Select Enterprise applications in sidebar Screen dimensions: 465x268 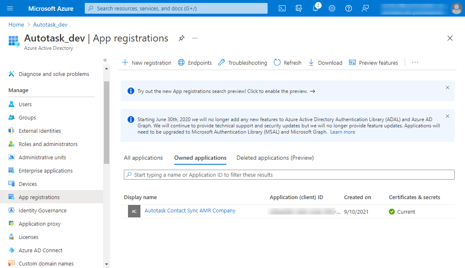(x=45, y=171)
